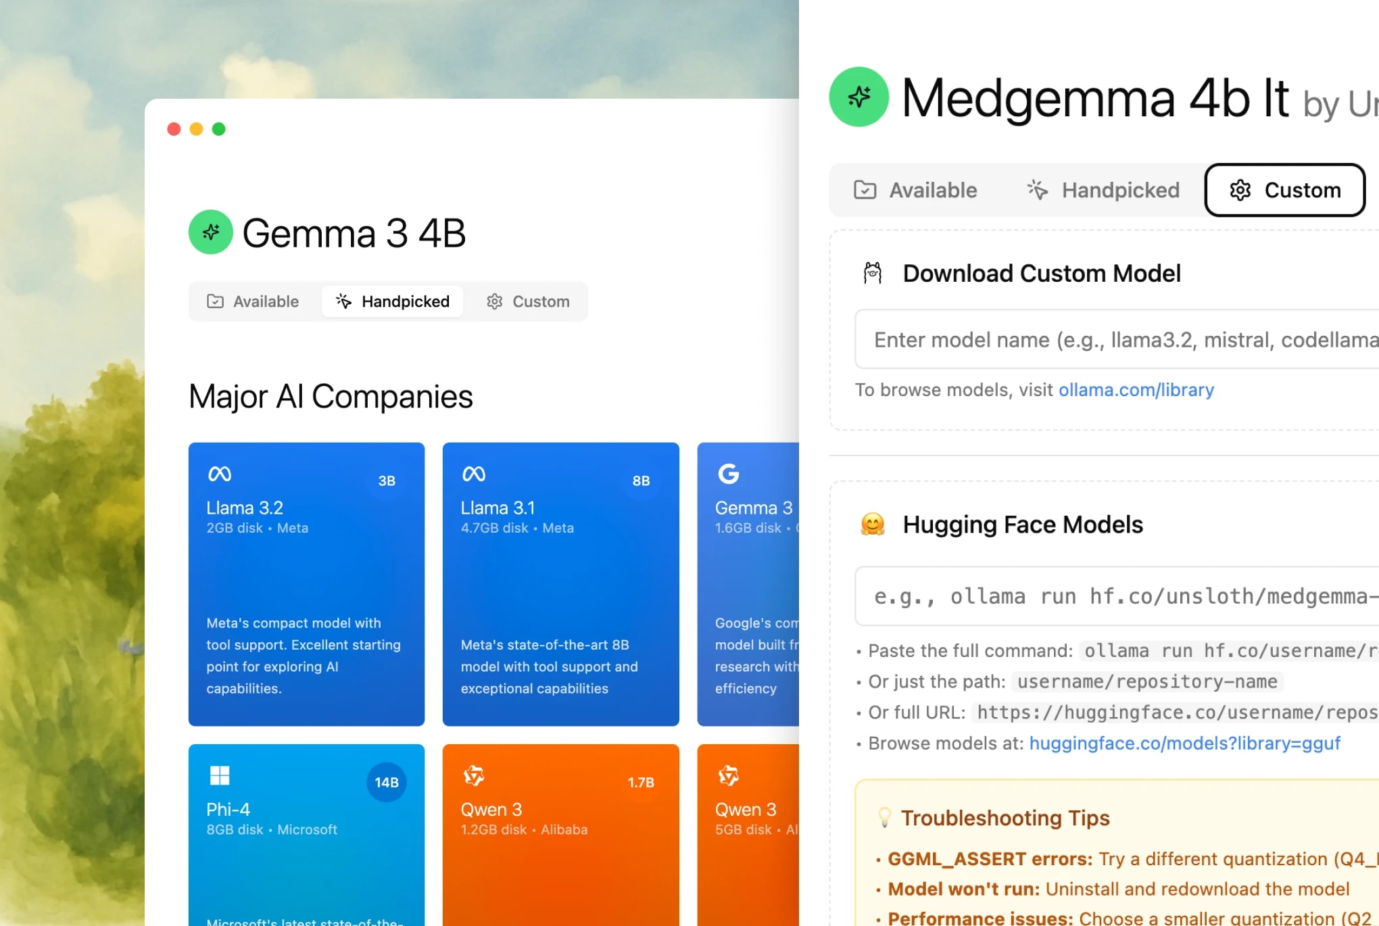Select Handpicked tab in Medgemma panel
The height and width of the screenshot is (926, 1379).
coord(1103,190)
